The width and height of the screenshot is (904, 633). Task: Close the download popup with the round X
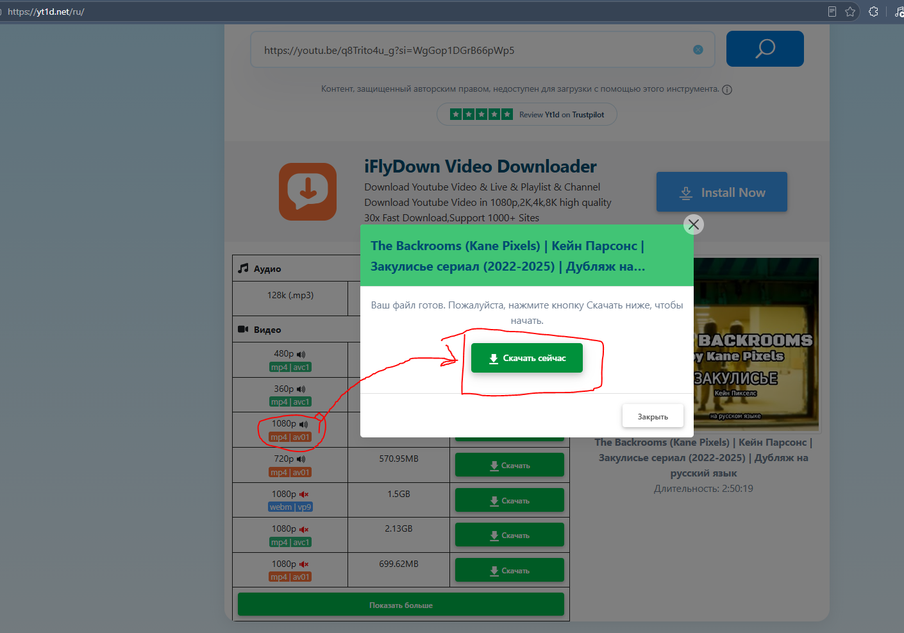pos(693,224)
